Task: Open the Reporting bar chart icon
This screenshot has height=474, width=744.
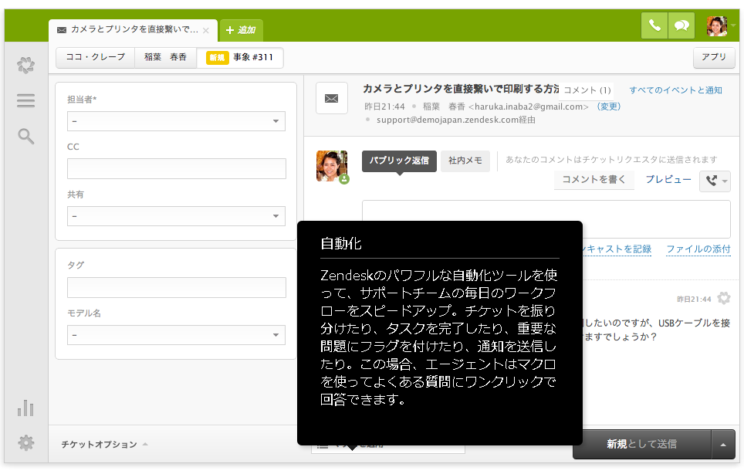Action: 25,408
